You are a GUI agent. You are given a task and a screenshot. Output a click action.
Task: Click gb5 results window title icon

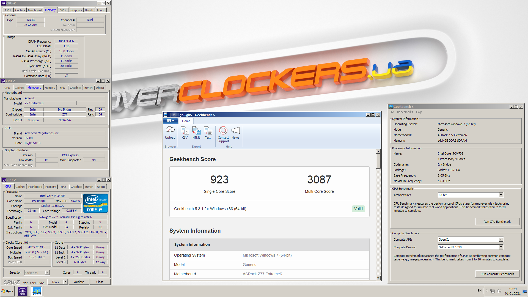(166, 115)
